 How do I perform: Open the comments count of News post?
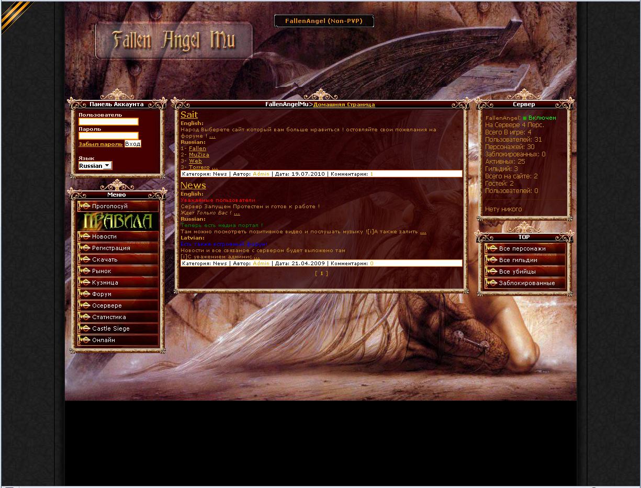click(372, 264)
